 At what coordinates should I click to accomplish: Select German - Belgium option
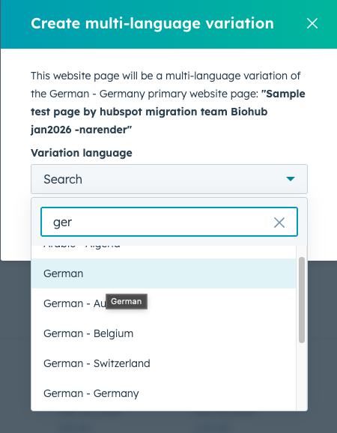[x=163, y=333]
